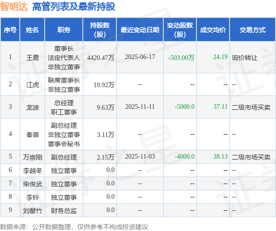Viewport: 276px width, 231px height.
Task: Click the share change -4000.0
Action: [x=184, y=156]
